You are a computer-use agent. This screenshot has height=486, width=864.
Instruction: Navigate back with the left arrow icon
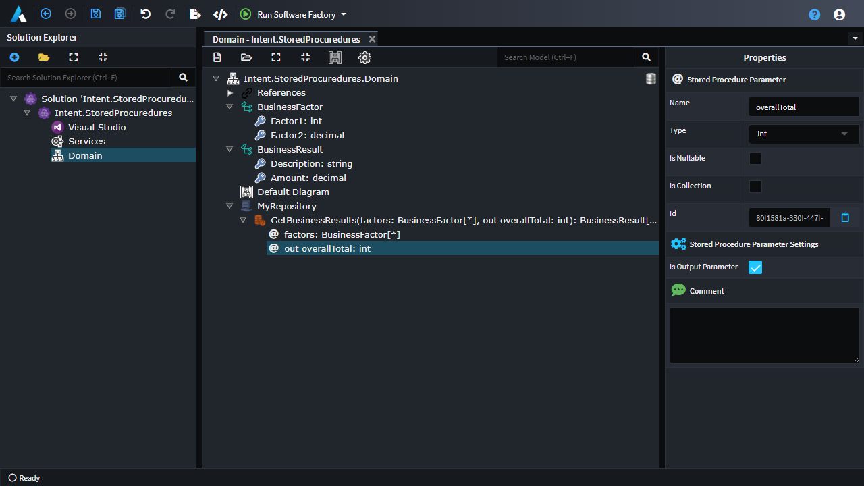pyautogui.click(x=46, y=13)
